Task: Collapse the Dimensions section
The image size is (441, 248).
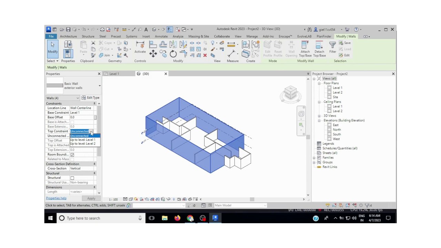Action: coord(94,187)
